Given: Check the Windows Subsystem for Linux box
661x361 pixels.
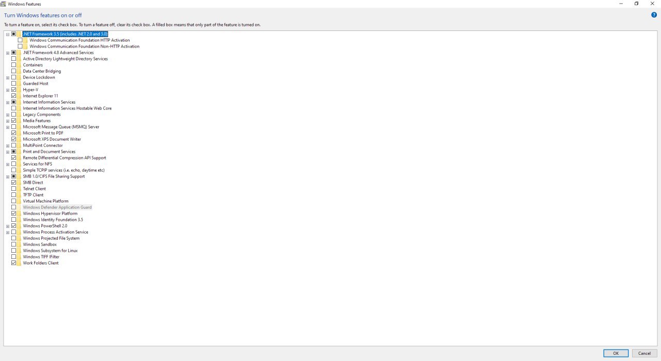Looking at the screenshot, I should [x=13, y=251].
